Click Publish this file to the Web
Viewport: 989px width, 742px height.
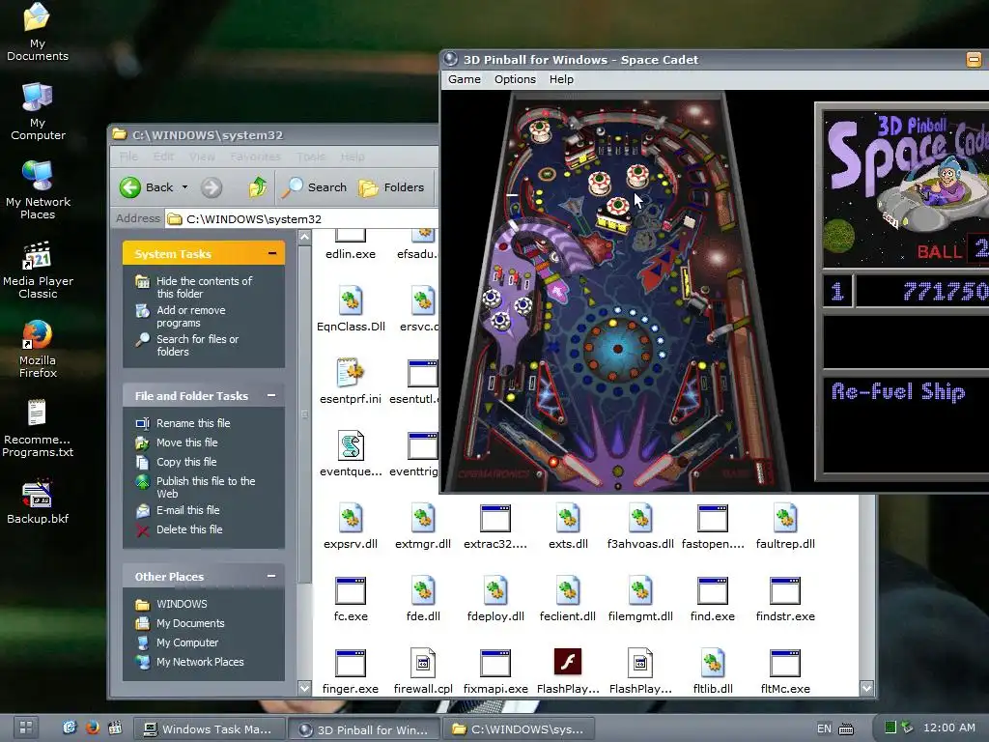[x=206, y=487]
